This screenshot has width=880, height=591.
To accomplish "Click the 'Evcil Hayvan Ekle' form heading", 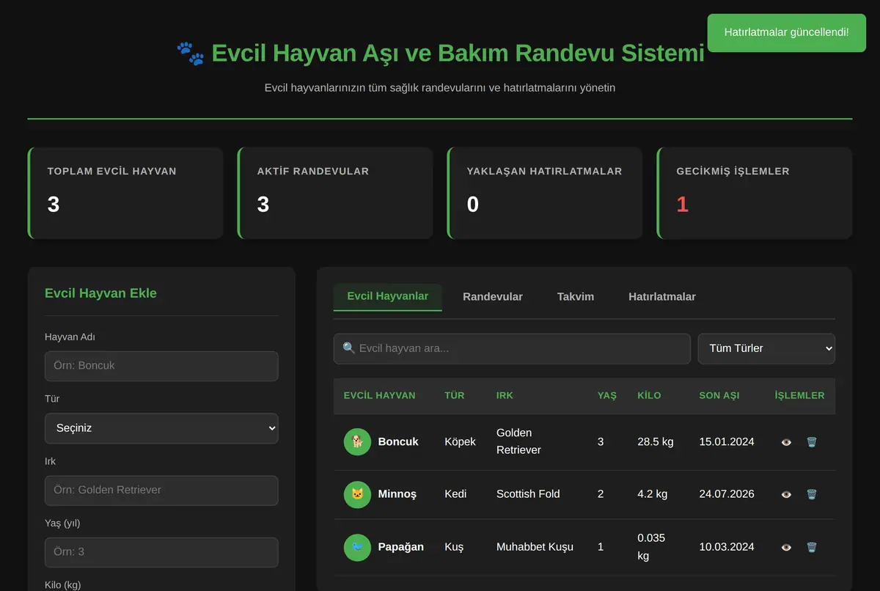I will click(100, 293).
